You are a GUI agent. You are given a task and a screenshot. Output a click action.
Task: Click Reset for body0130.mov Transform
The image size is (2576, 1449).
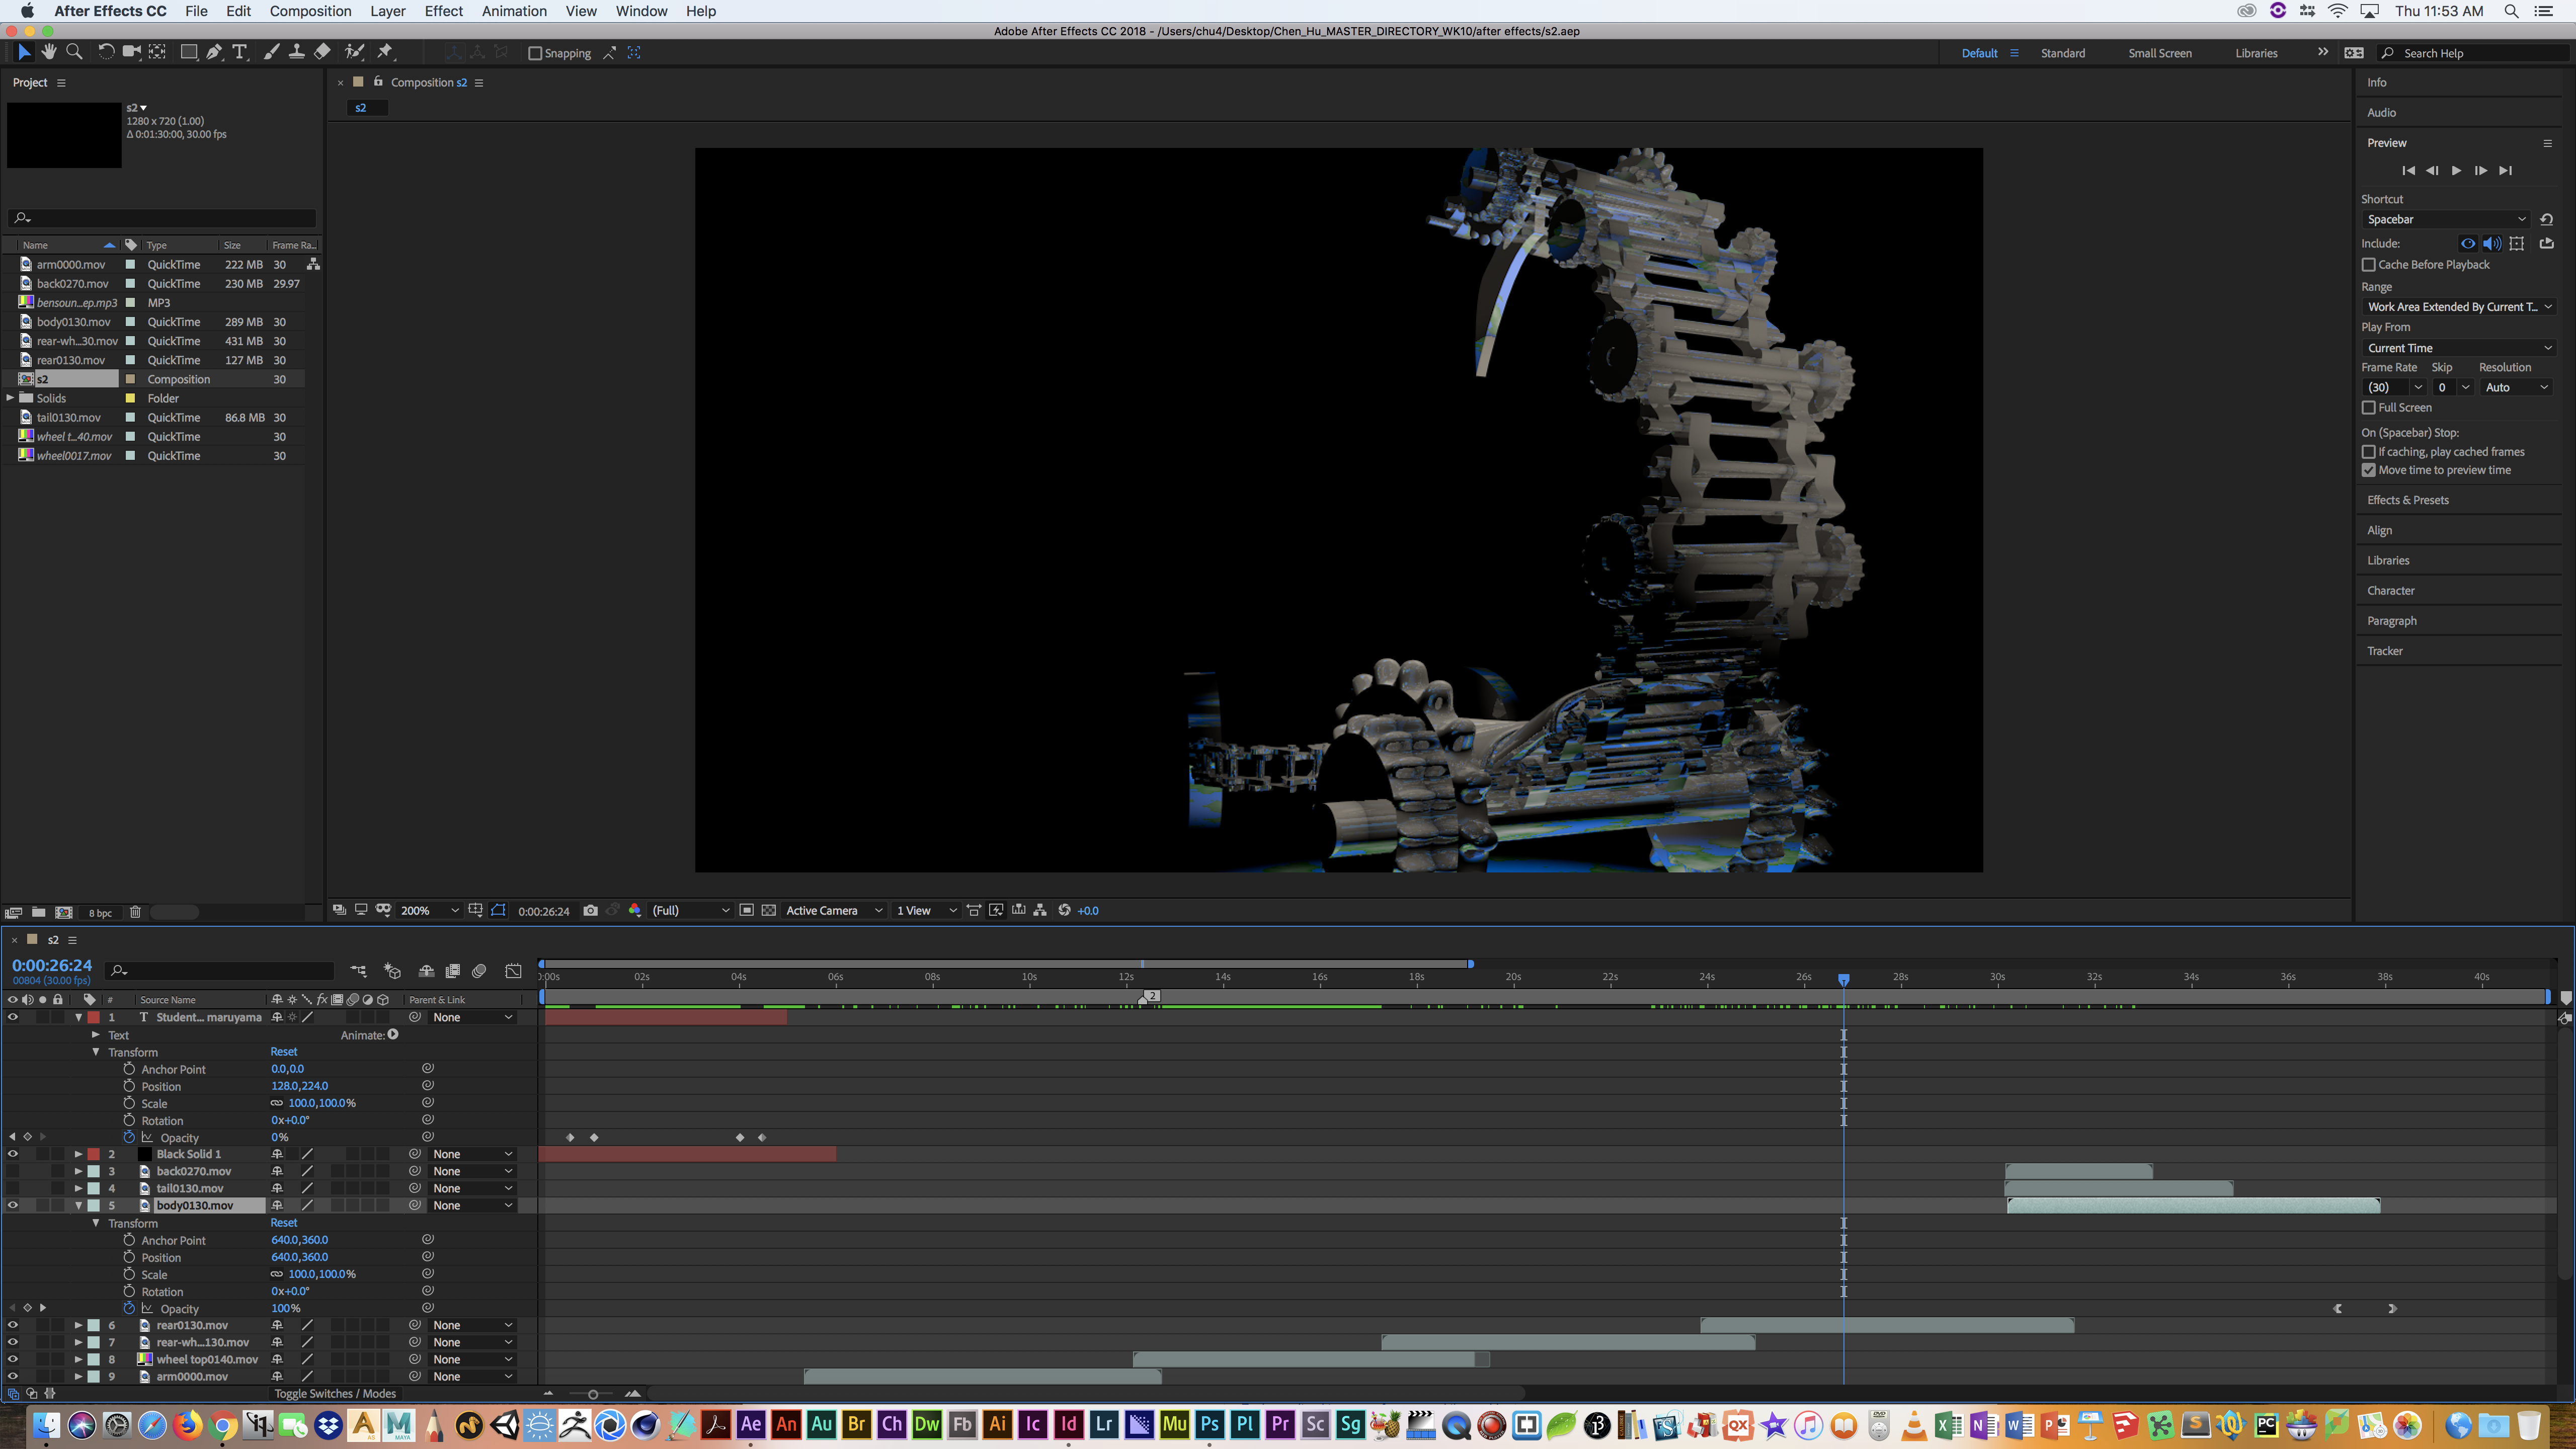point(284,1222)
